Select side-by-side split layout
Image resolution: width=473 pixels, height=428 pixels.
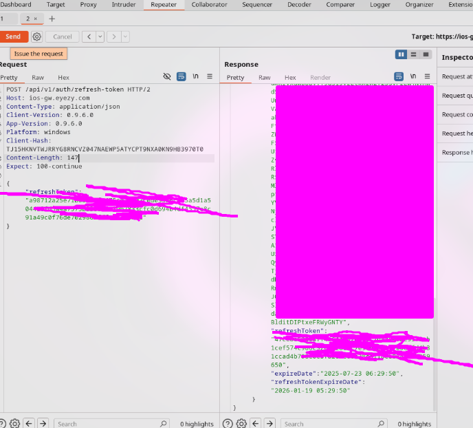pos(401,54)
